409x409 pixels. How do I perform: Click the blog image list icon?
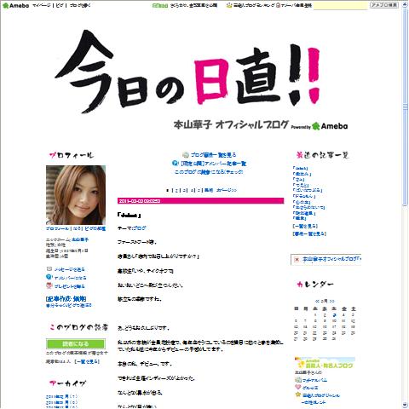(186, 155)
